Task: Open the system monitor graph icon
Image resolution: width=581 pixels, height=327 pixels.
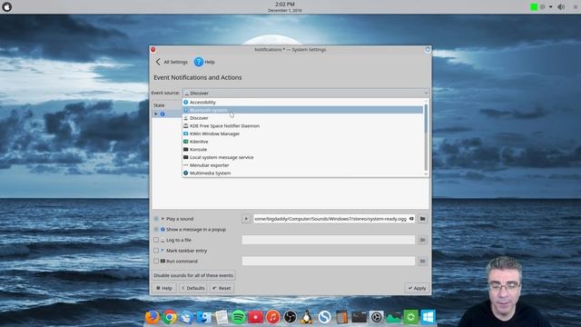Action: click(393, 317)
